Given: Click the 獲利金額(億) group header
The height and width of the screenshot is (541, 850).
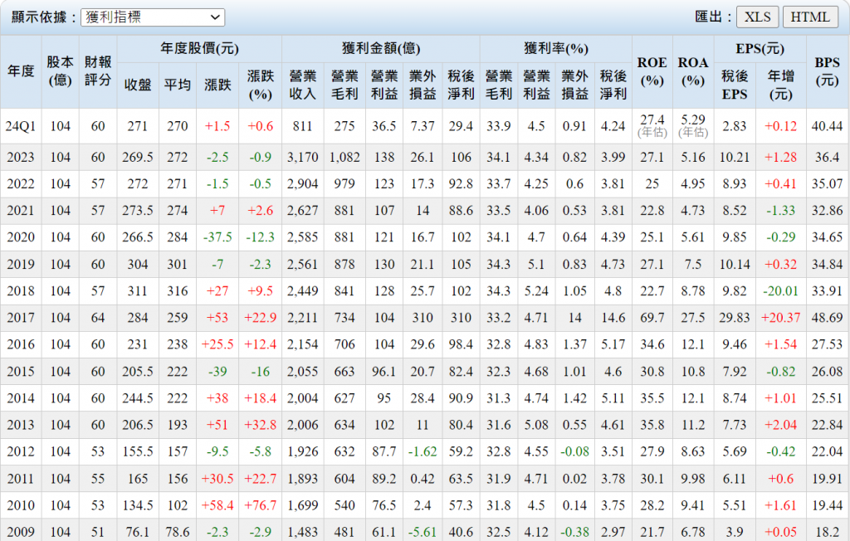Looking at the screenshot, I should click(x=381, y=49).
